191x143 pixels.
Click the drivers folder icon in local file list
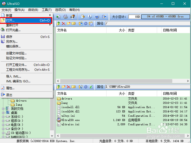(x=59, y=99)
